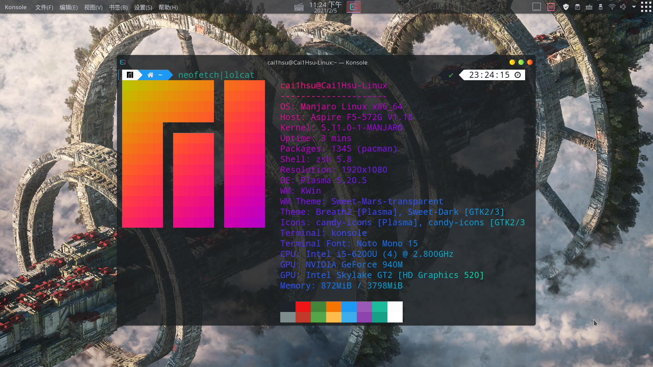This screenshot has width=653, height=367.
Task: Open the Konsole icon in the window title bar
Action: click(123, 62)
